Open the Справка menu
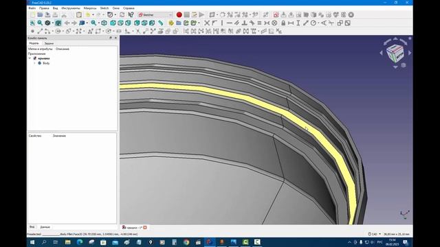Screen dimensions: 440x247 click(x=129, y=8)
